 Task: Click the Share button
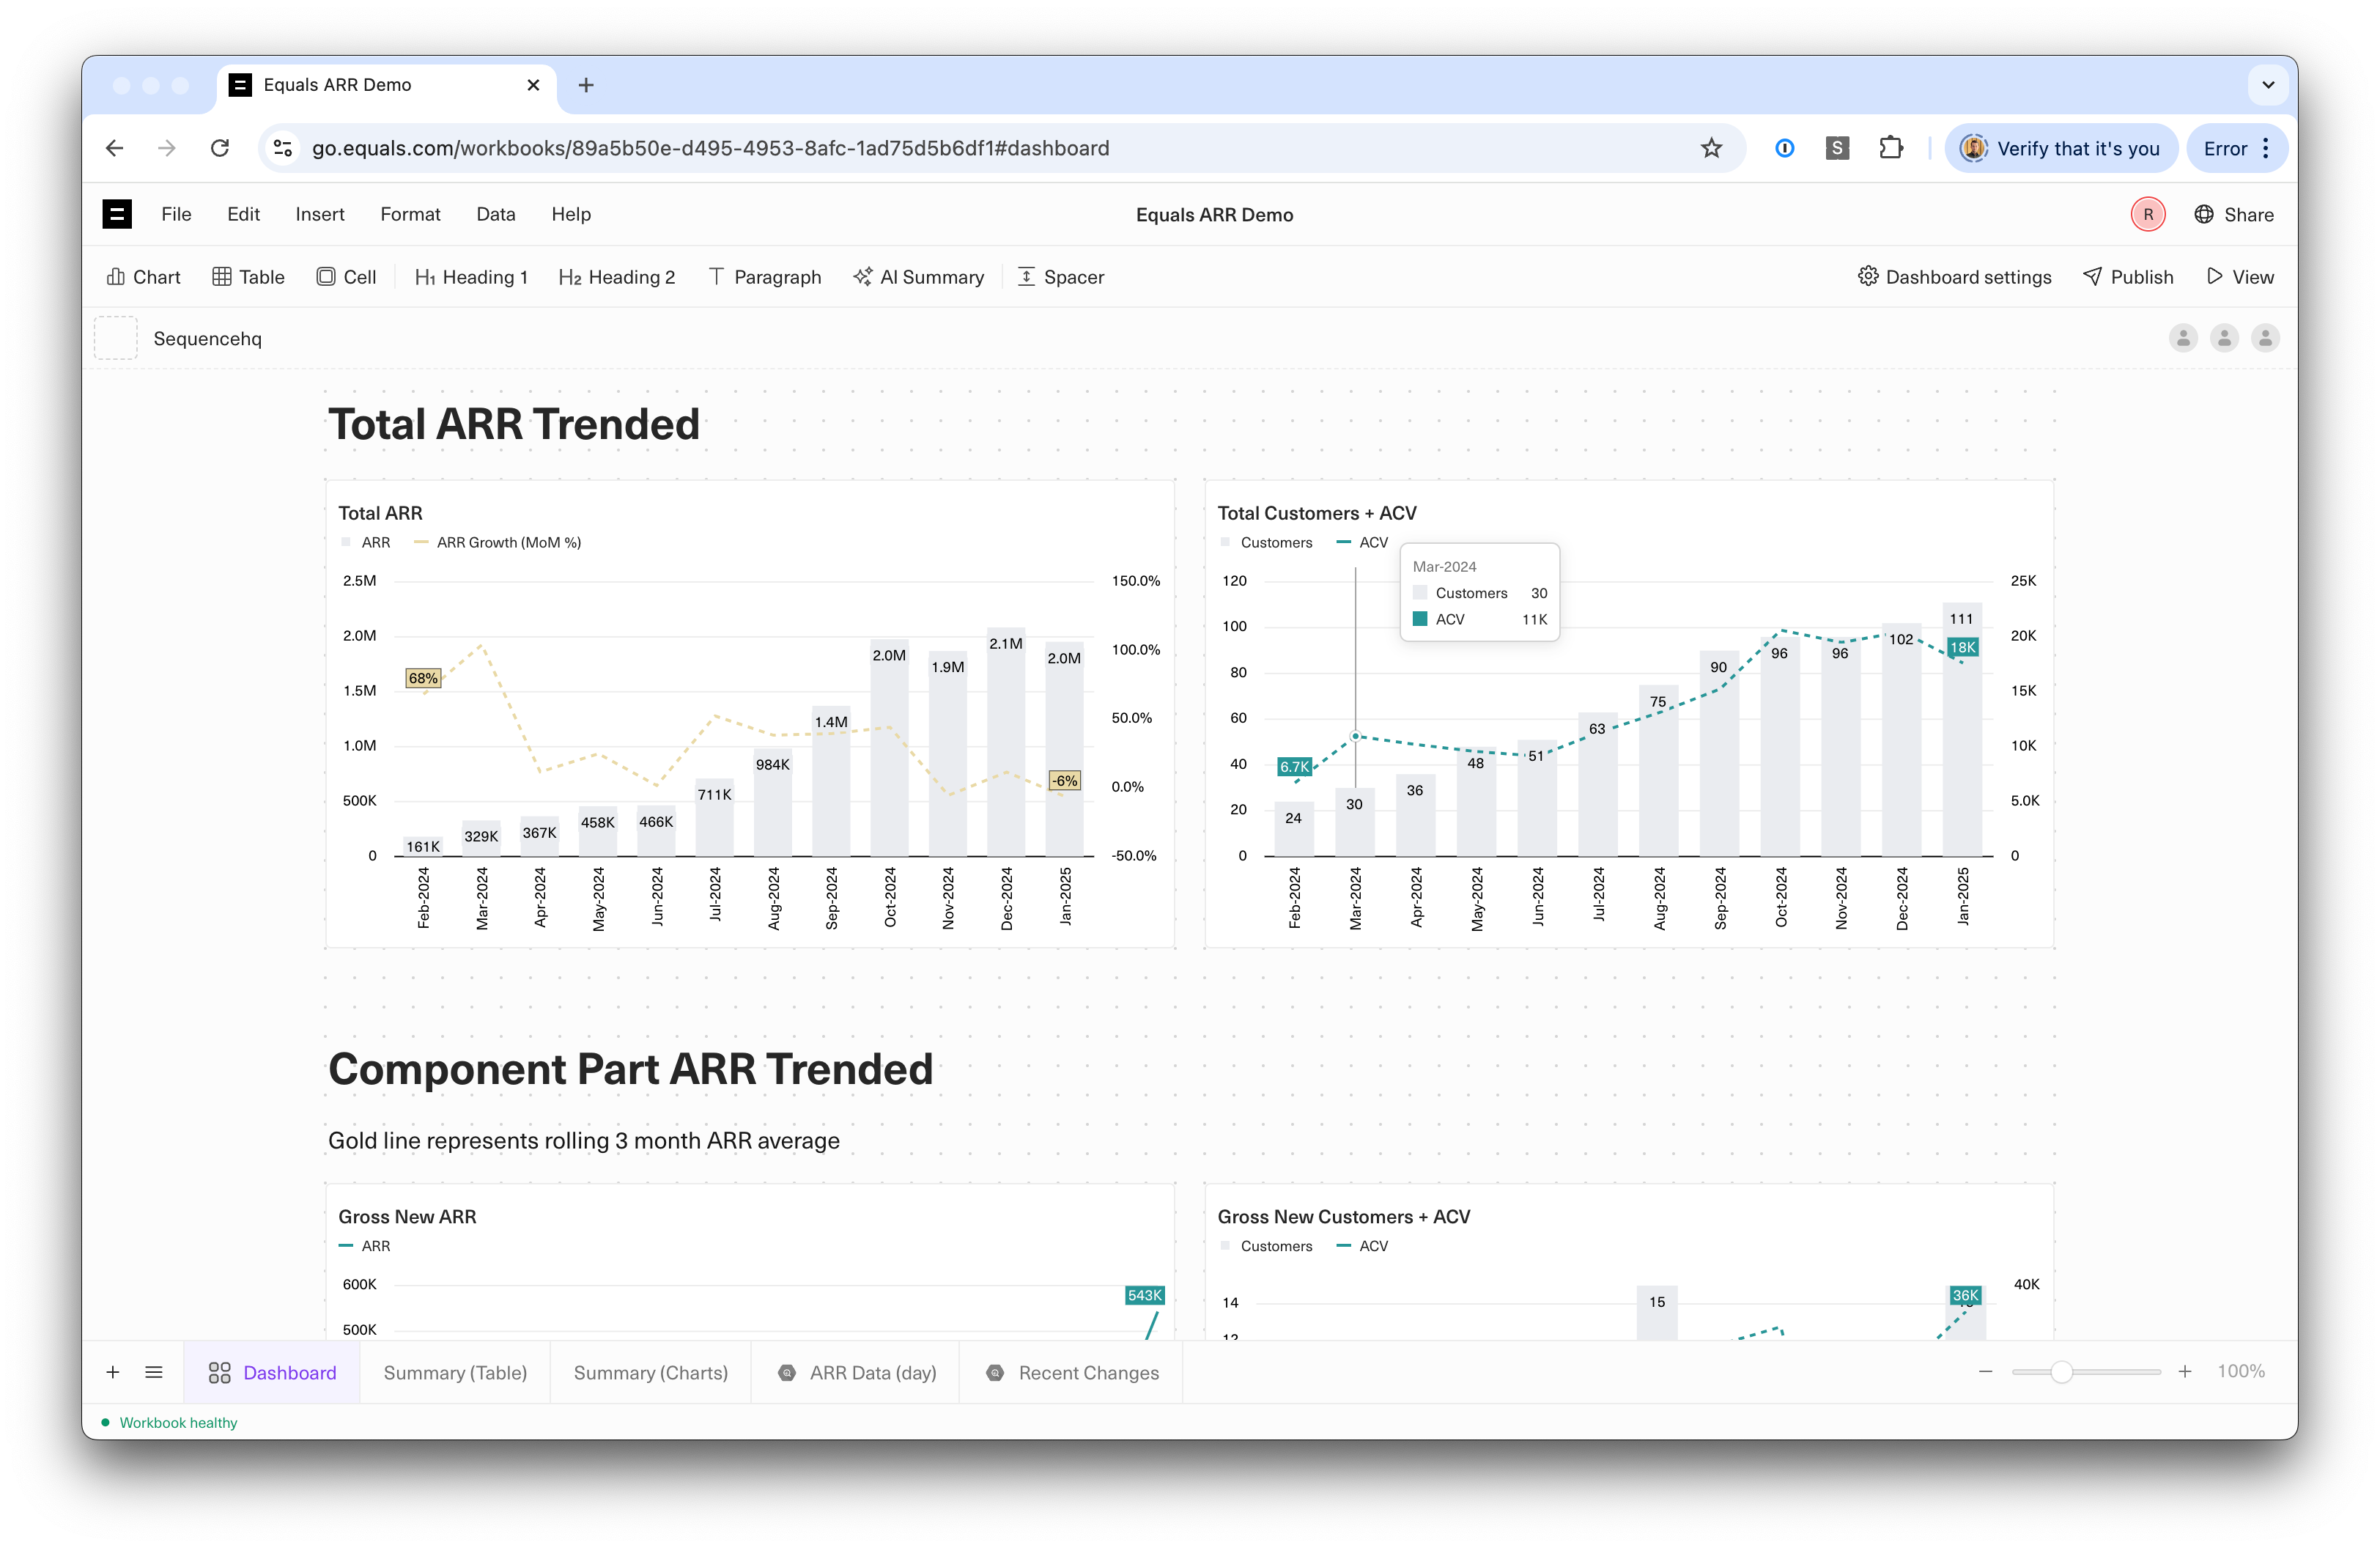pyautogui.click(x=2234, y=214)
